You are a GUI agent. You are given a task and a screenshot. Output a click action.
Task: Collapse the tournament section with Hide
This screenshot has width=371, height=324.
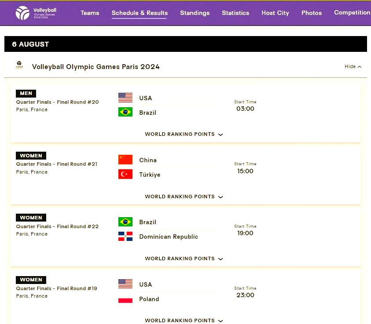[x=353, y=67]
